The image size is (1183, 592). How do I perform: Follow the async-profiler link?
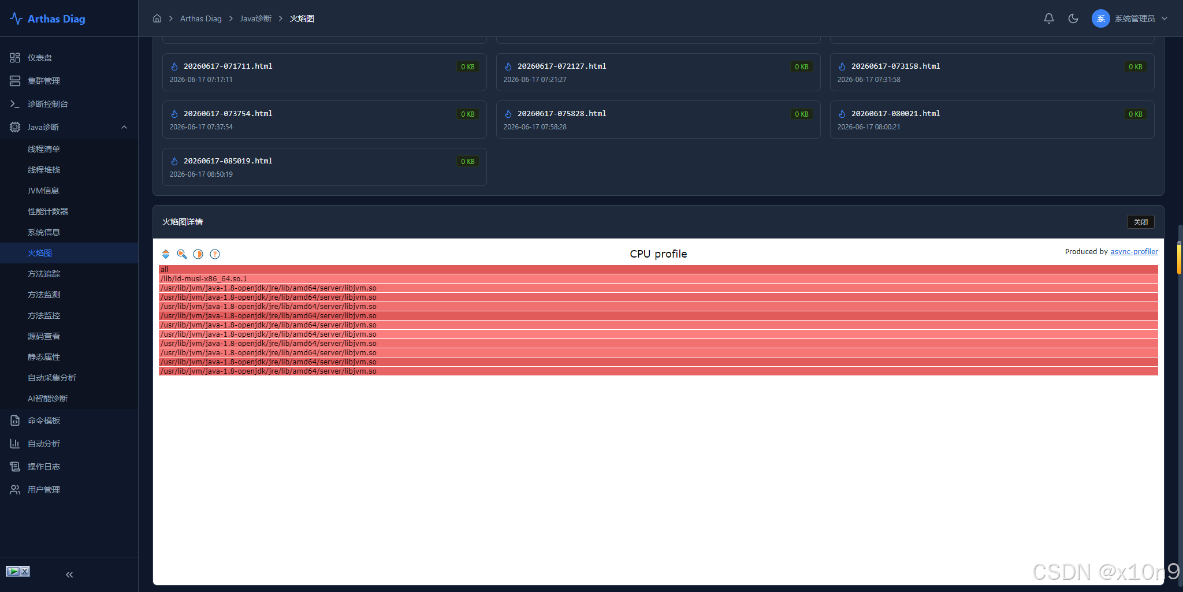[x=1134, y=252]
